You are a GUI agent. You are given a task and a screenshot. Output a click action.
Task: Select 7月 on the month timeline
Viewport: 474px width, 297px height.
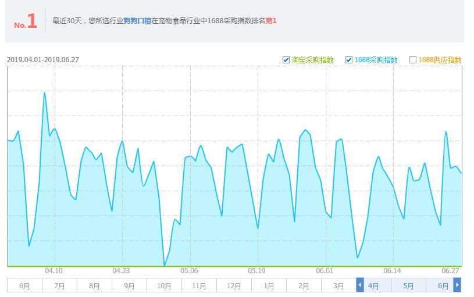[x=59, y=285]
